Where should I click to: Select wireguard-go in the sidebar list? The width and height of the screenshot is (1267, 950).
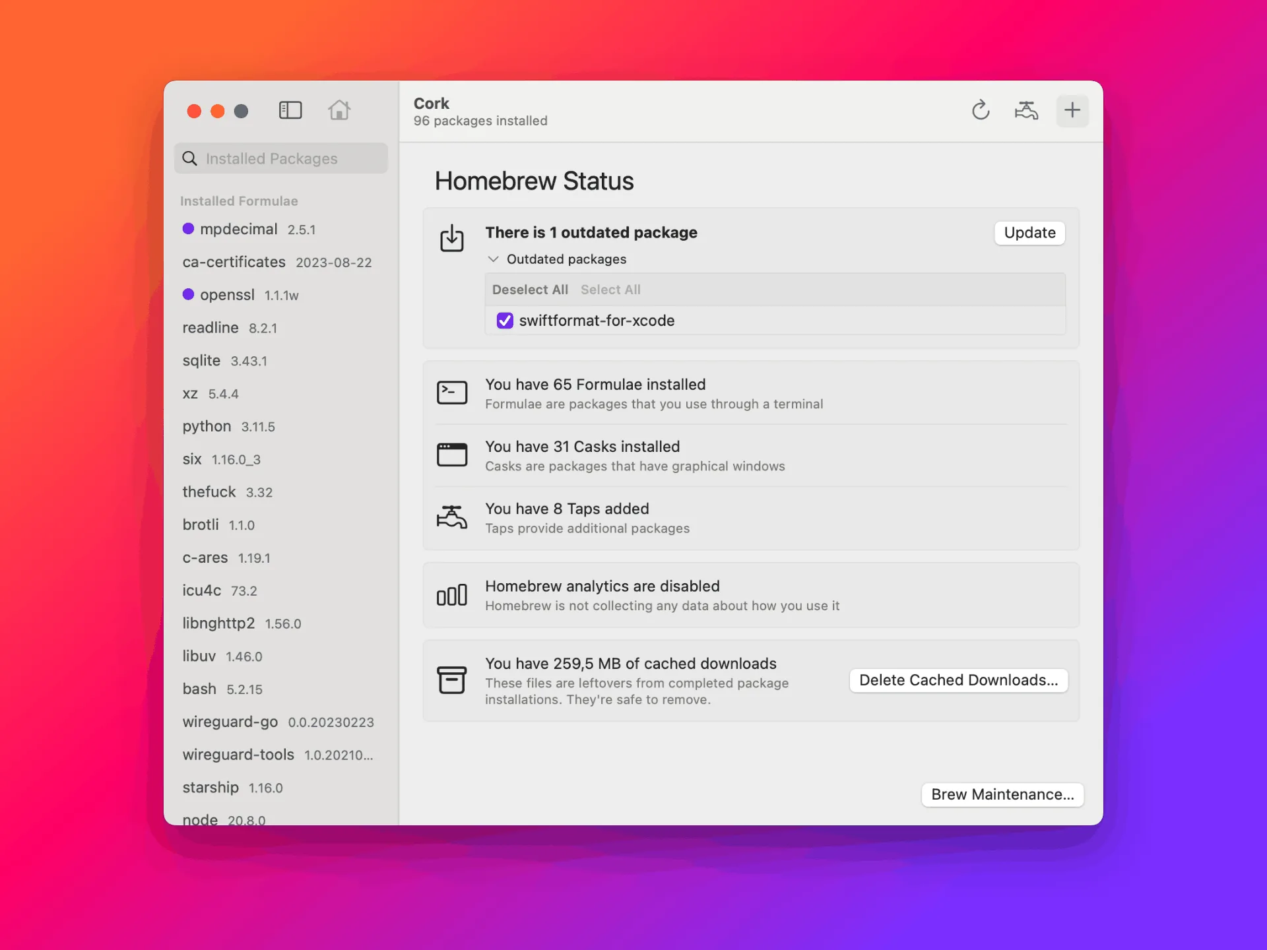(x=230, y=722)
